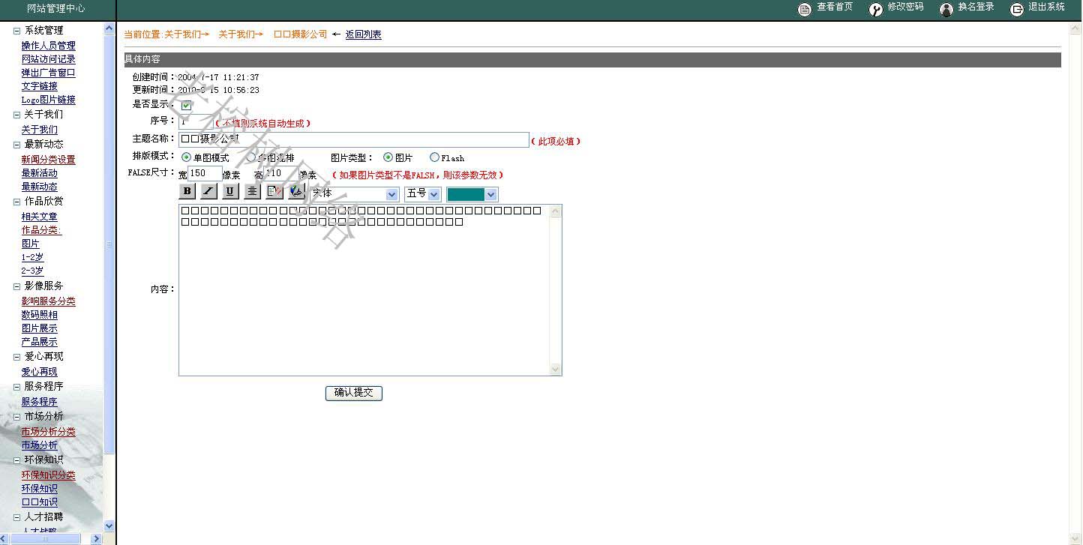
Task: Collapse the 人才招聘 sidebar section
Action: coord(16,517)
